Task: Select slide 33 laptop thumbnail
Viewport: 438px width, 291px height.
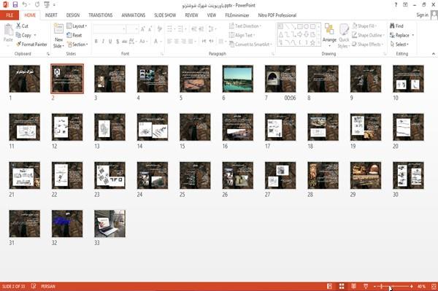Action: click(x=109, y=223)
